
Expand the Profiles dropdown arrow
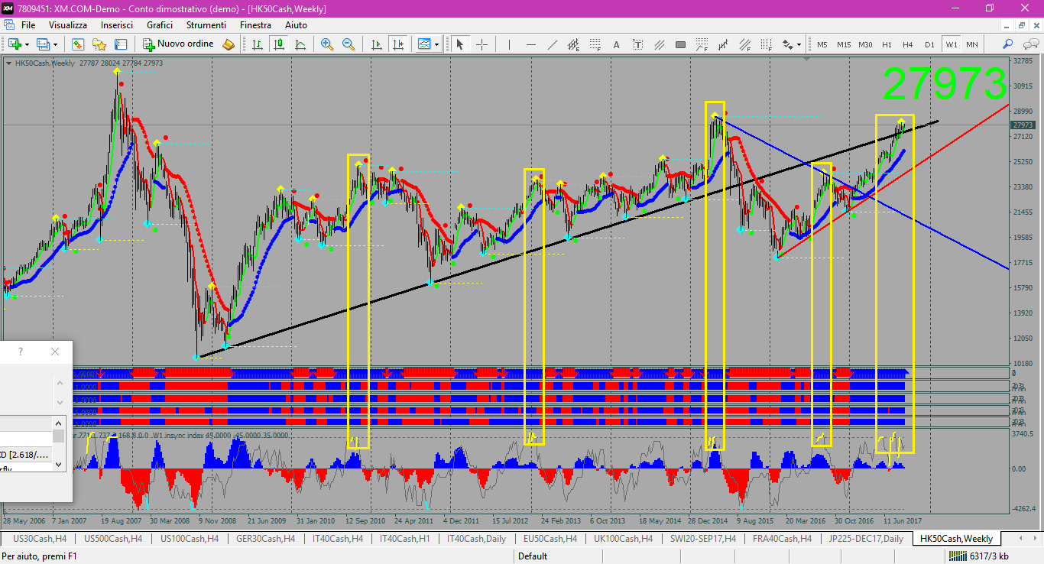(x=55, y=44)
